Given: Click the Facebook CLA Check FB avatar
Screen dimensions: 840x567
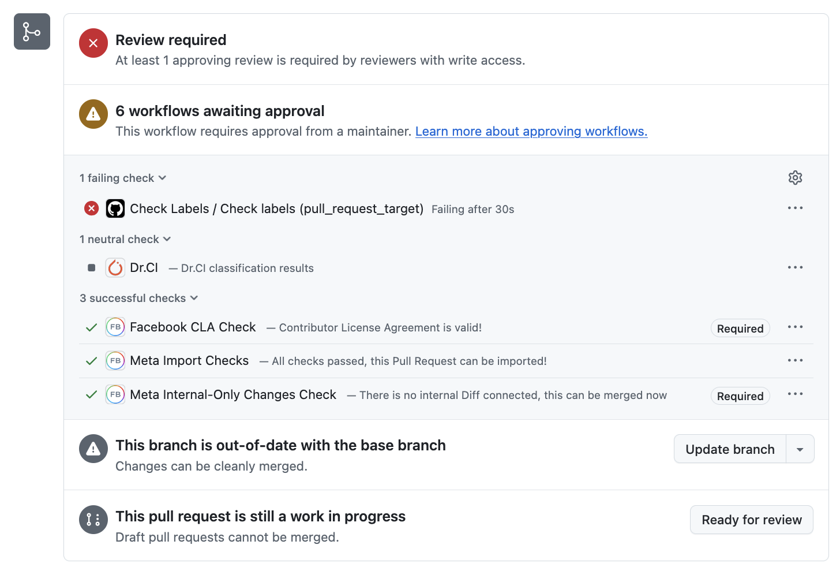Looking at the screenshot, I should (x=115, y=327).
